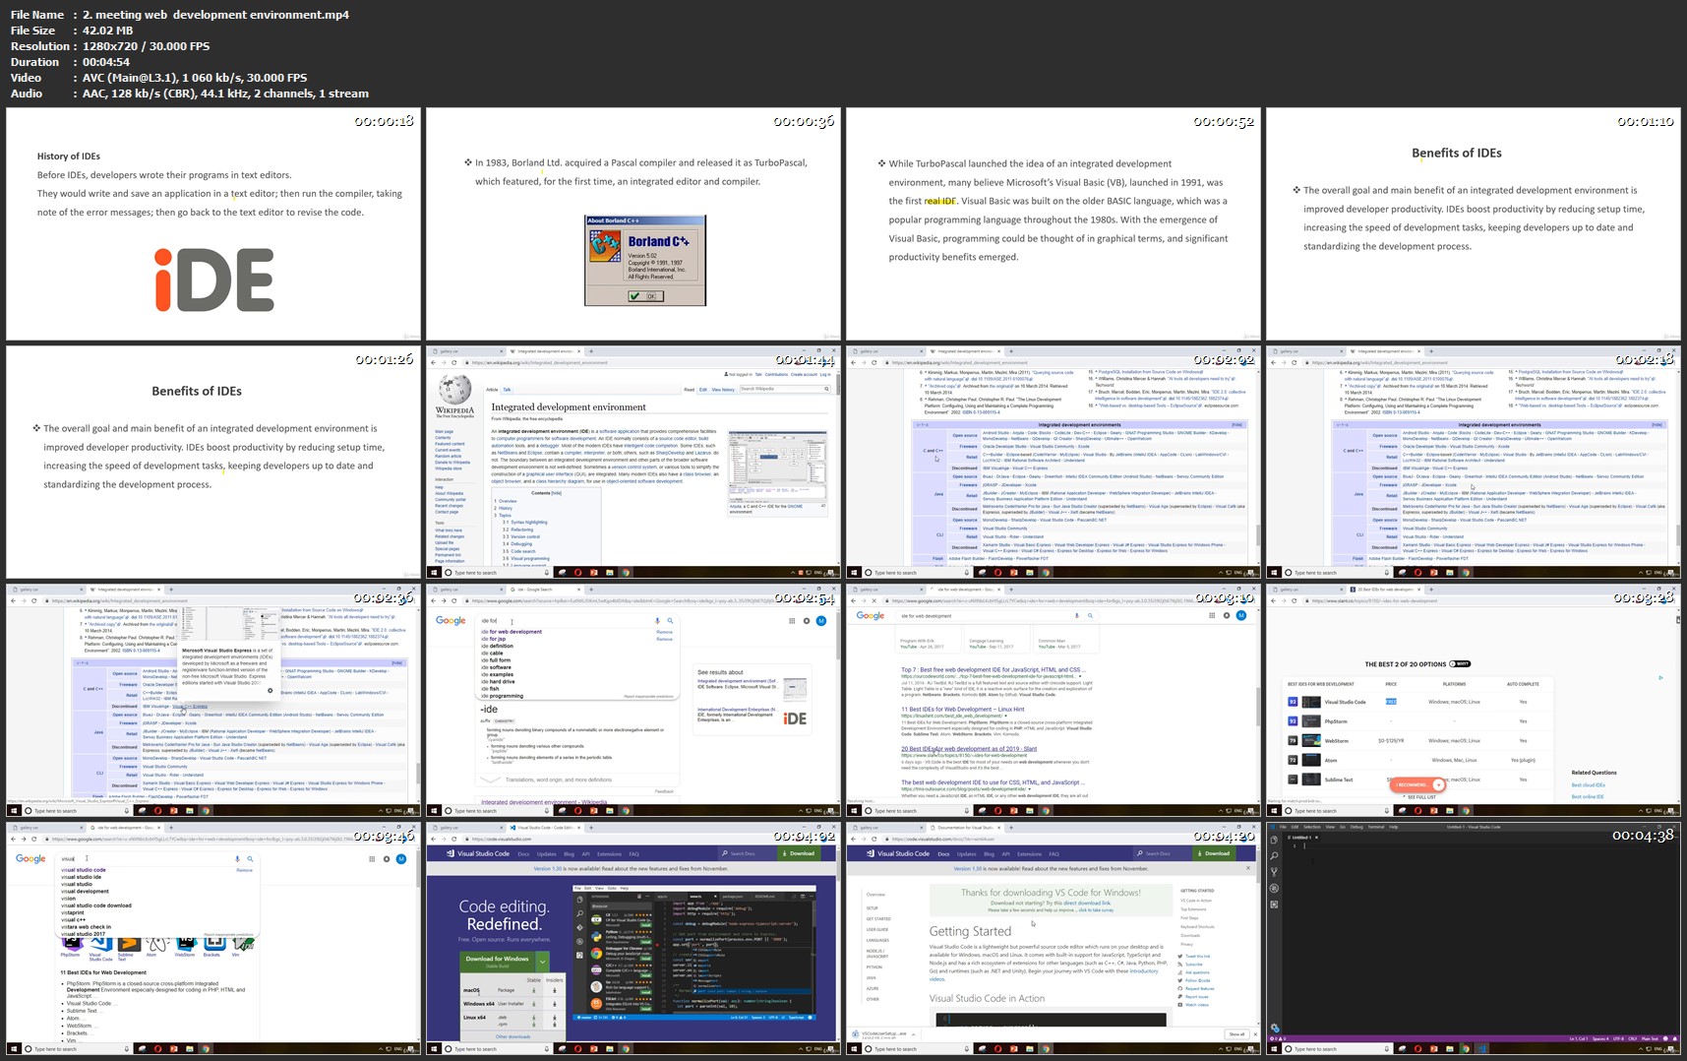Click the WebStorm row name in the 00:03:28 table

click(x=1336, y=740)
